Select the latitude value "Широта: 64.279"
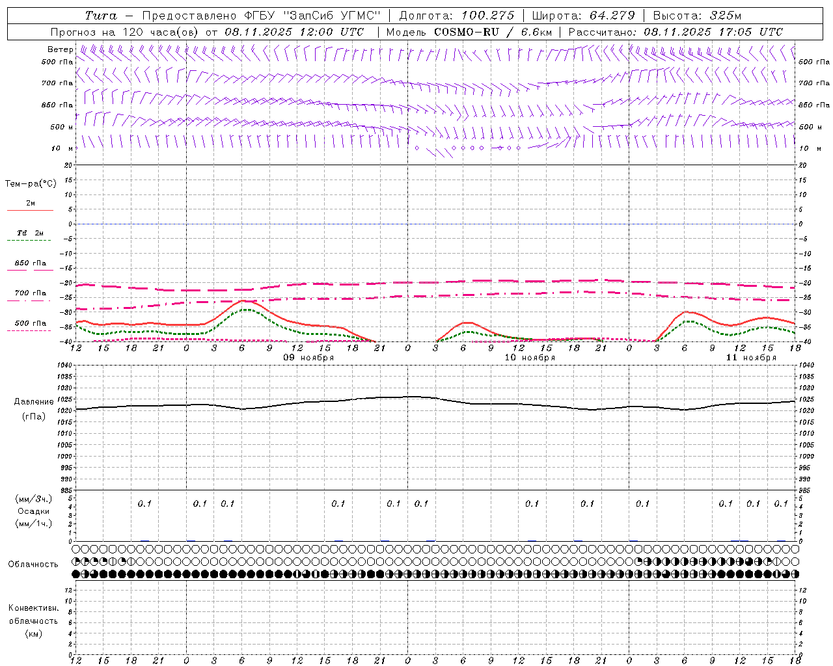The image size is (833, 666). click(x=583, y=16)
